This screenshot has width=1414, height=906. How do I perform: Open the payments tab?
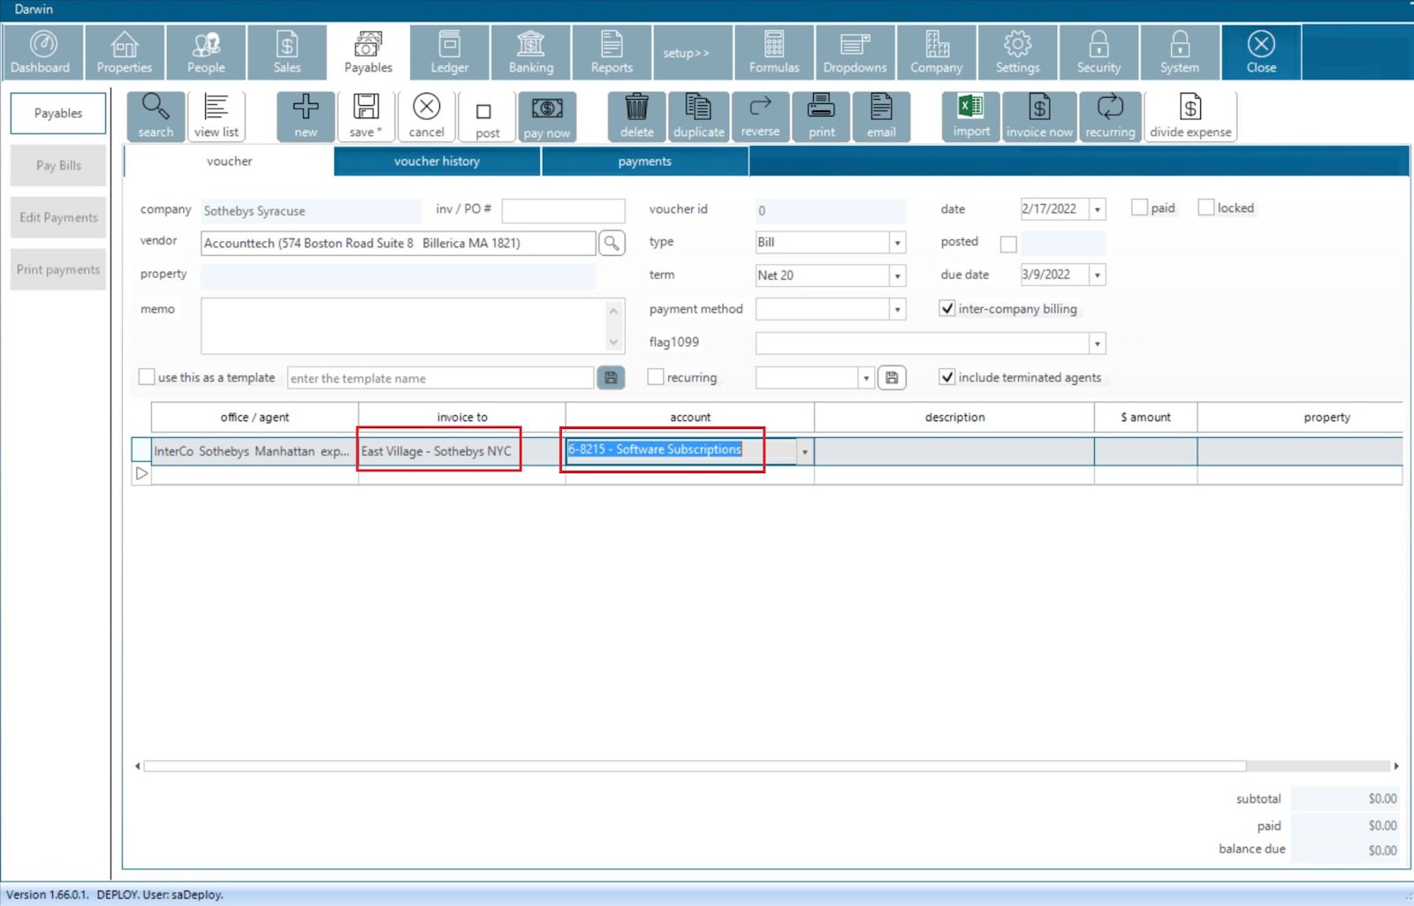tap(644, 162)
